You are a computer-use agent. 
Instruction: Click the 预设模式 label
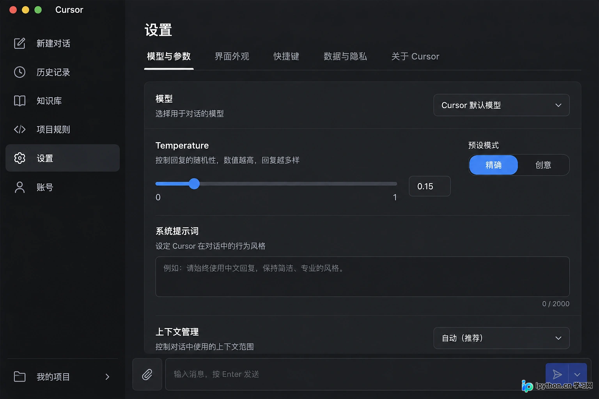[484, 145]
